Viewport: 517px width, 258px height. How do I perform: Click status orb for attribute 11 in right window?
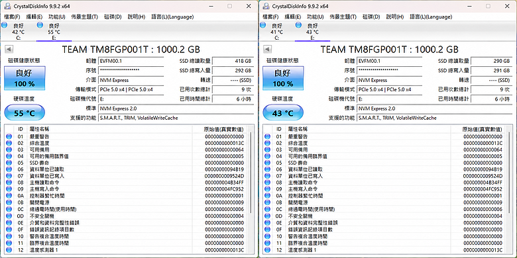point(267,243)
